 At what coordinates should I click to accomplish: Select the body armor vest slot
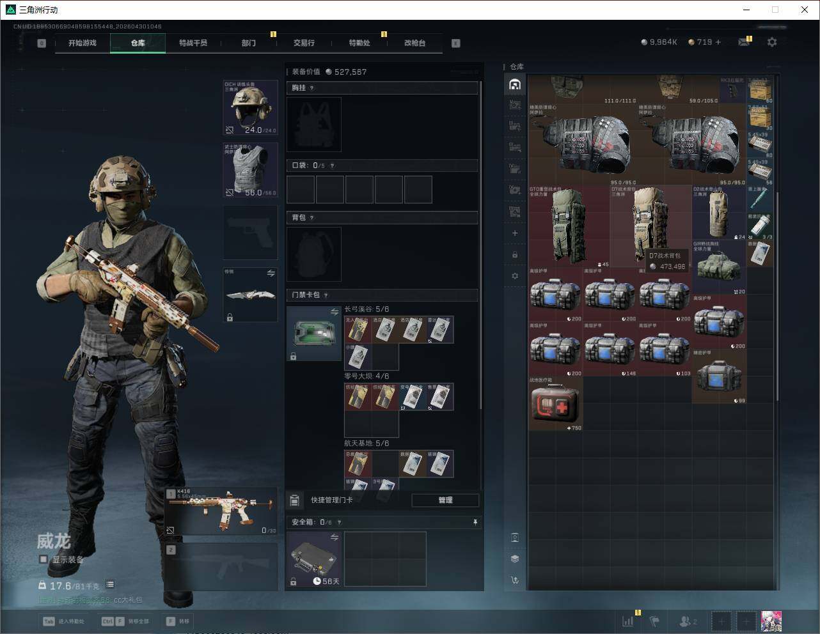pyautogui.click(x=250, y=169)
